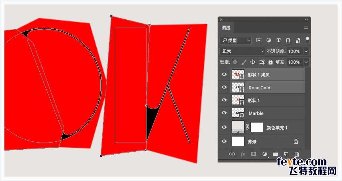
Task: Select the 颜色填充 1 layer mask thumbnail
Action: tap(257, 127)
